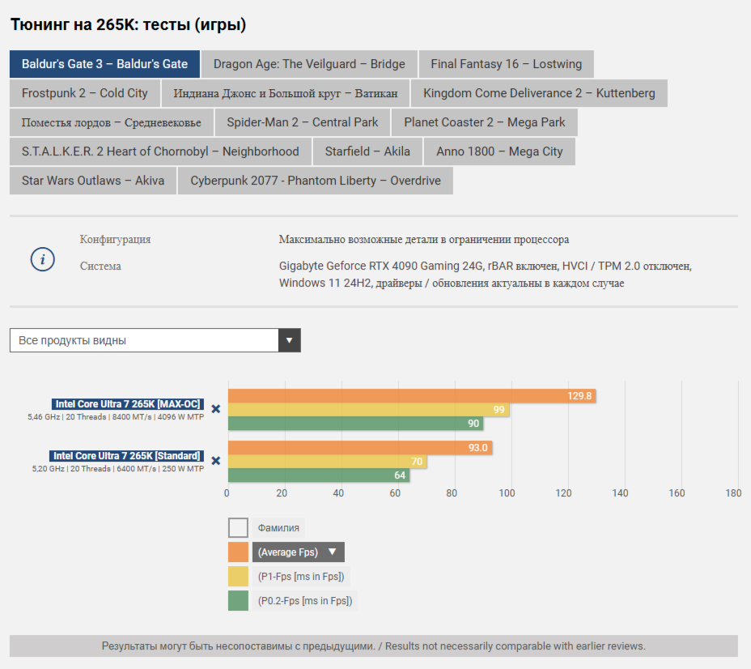This screenshot has width=751, height=669.
Task: Click the 5,46 GHz | 20 Threads | 8400 MT/s spec line
Action: (x=116, y=417)
